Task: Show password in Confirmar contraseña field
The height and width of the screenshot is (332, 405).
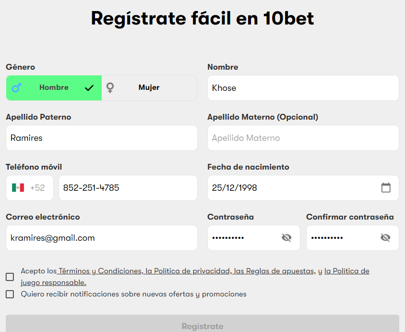Action: [x=385, y=238]
